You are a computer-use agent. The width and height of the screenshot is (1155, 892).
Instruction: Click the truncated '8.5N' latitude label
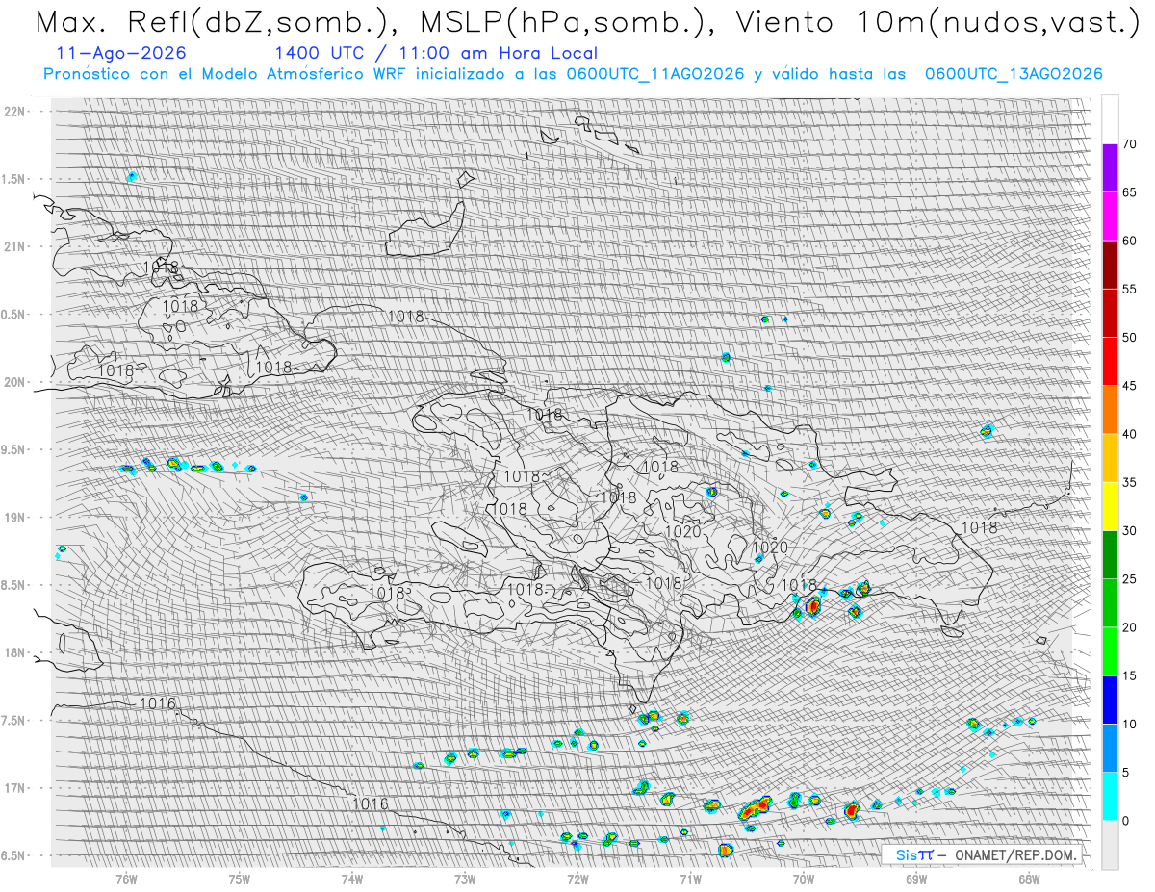click(x=13, y=585)
